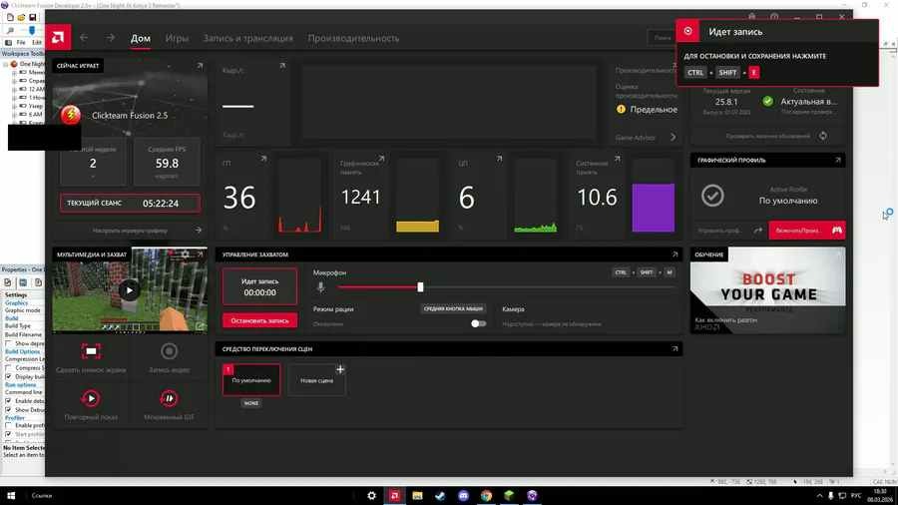Open File menu in Clickteam Fusion
The image size is (898, 505).
pos(21,42)
